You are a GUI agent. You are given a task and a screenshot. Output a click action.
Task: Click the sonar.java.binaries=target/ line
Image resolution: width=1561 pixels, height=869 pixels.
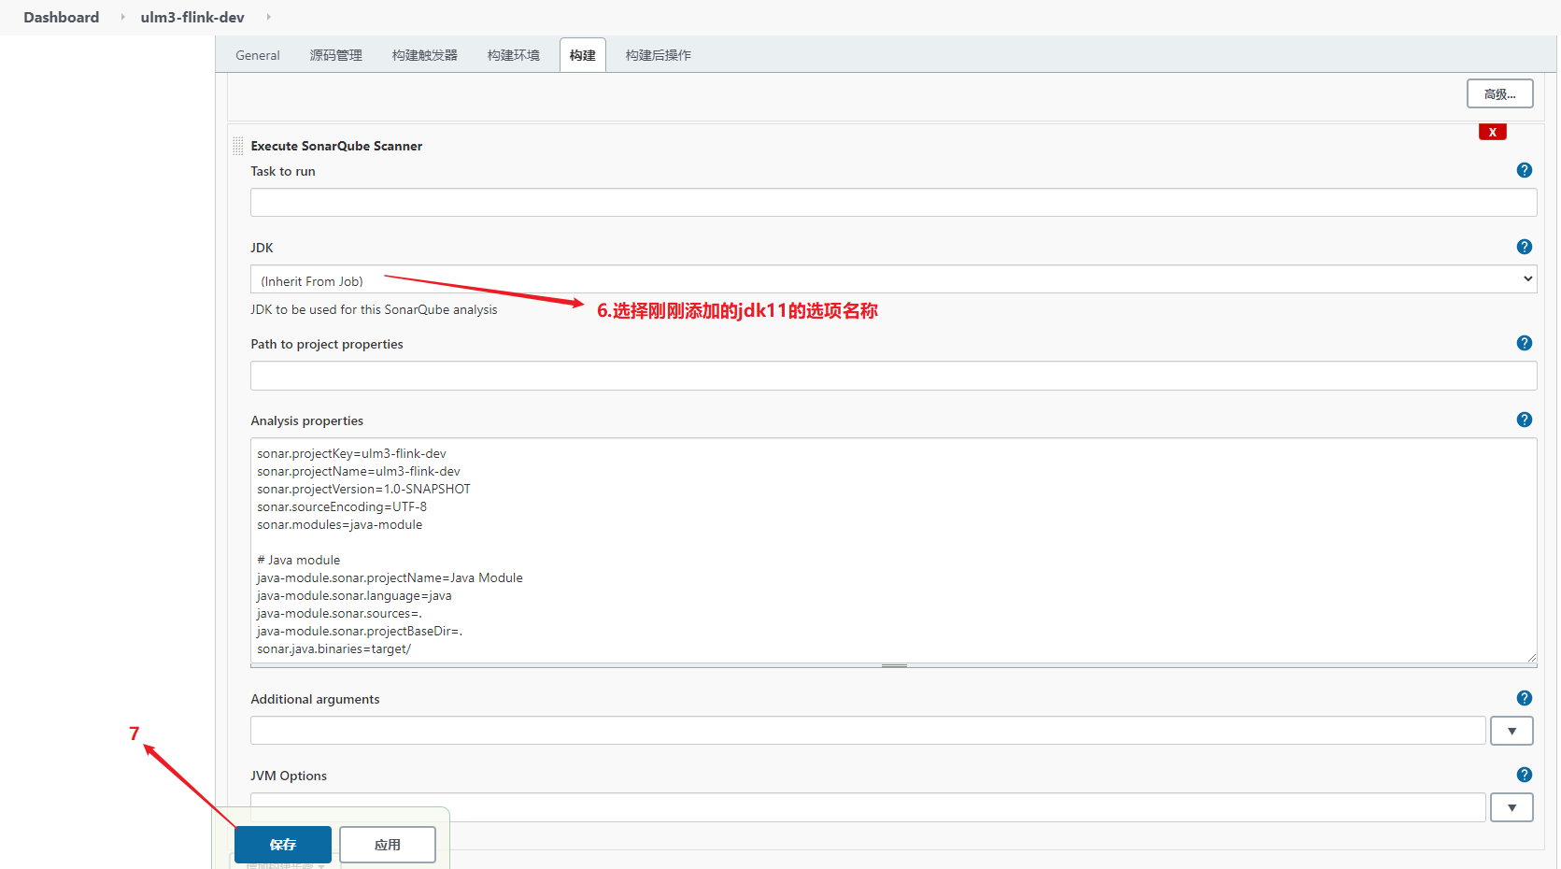click(x=333, y=648)
